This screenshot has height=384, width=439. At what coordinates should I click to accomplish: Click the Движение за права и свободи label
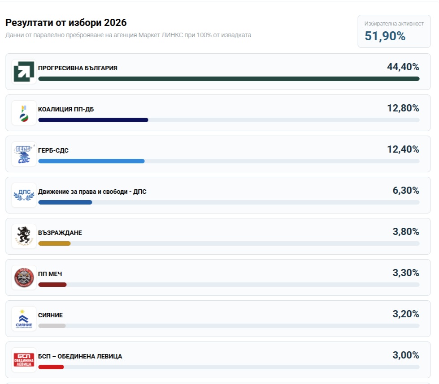92,192
